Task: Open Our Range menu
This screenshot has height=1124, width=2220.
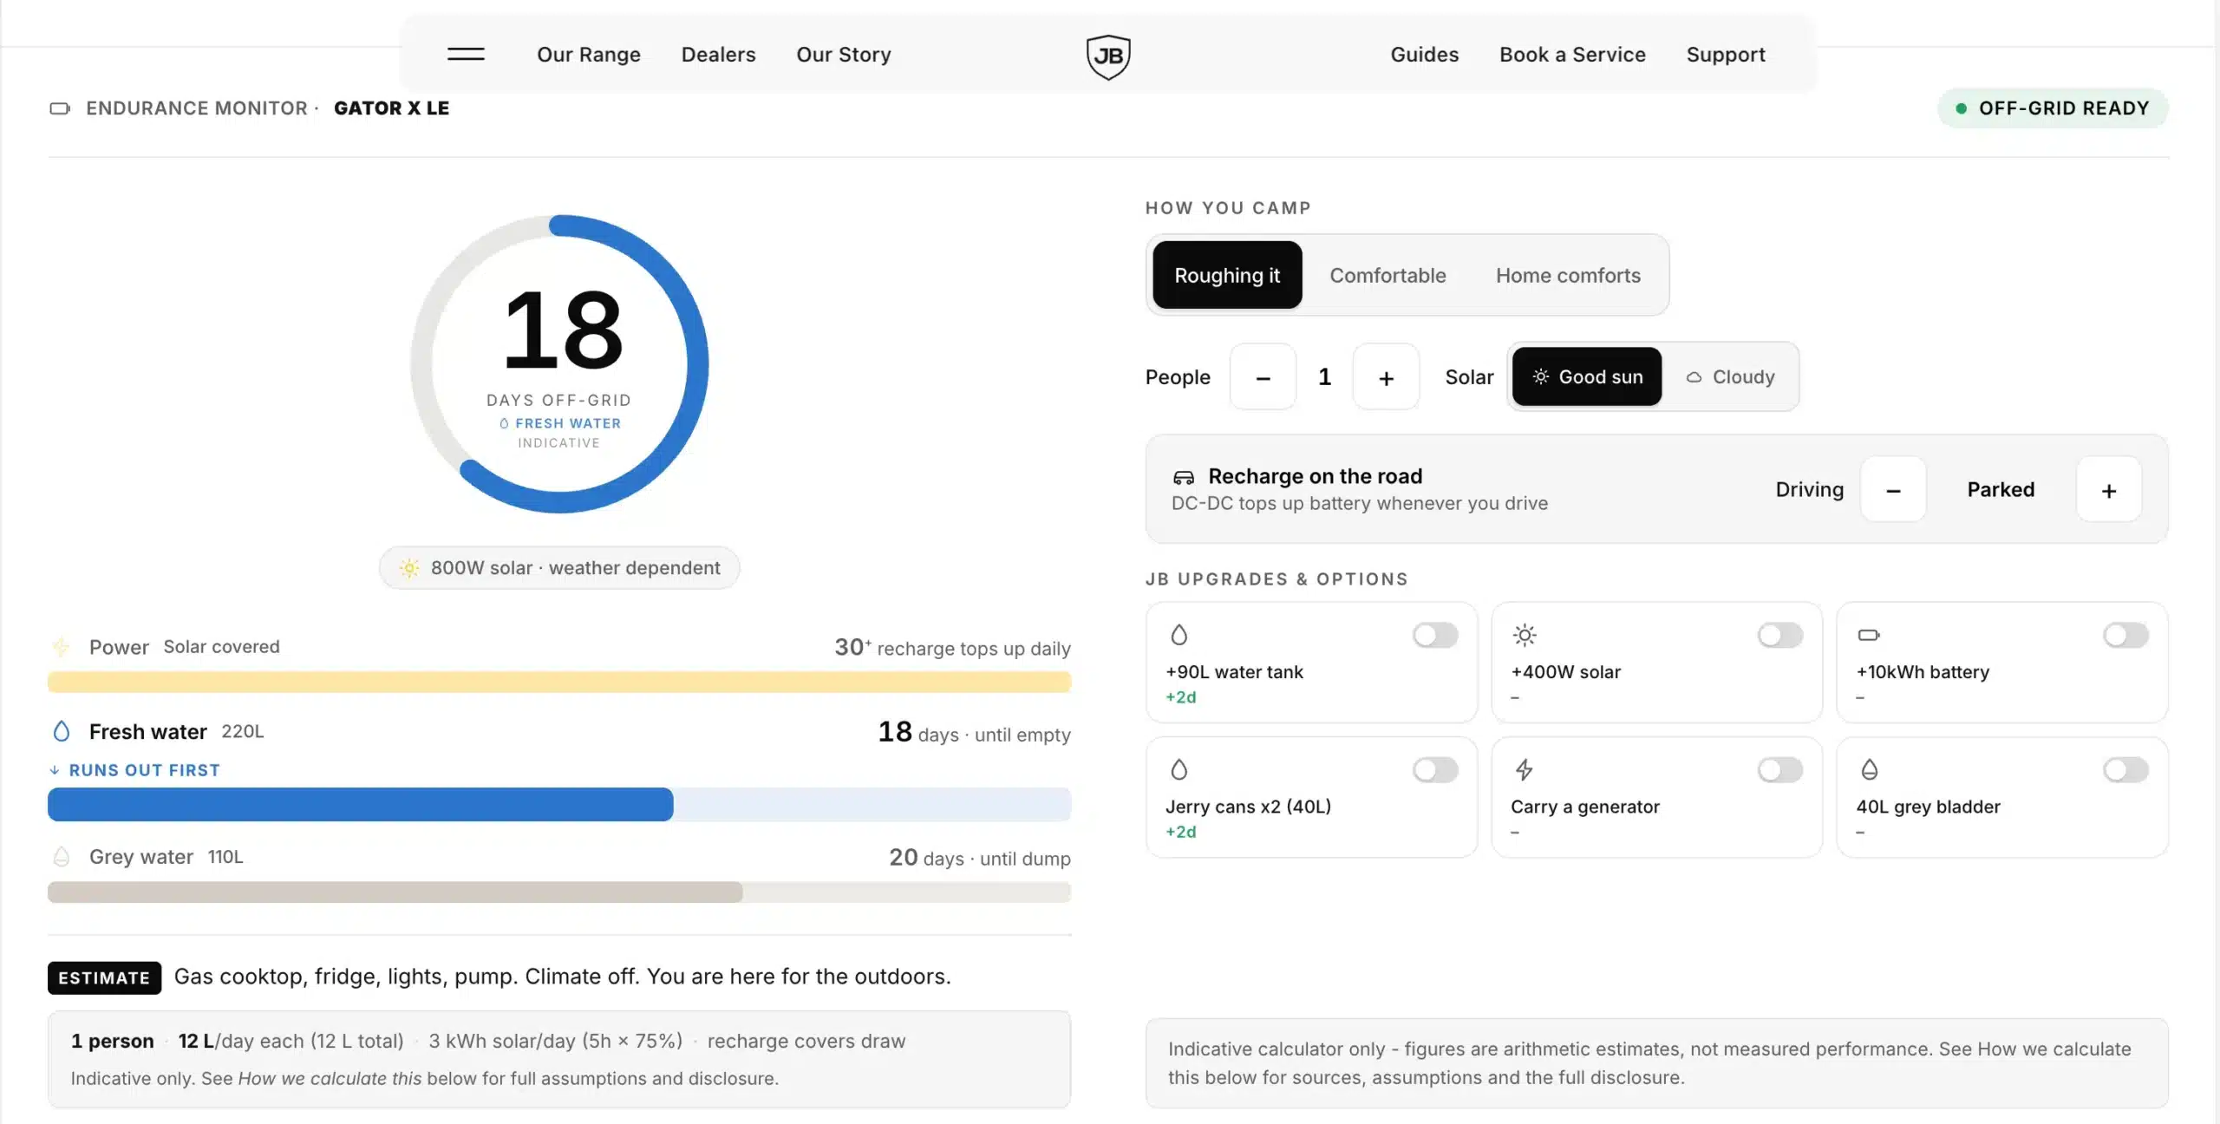Action: click(589, 55)
